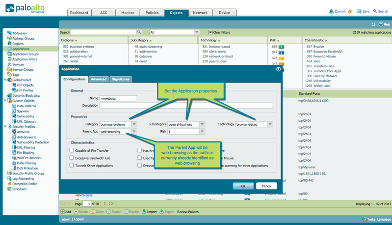
Task: Open the Technology dropdown arrow
Action: pos(270,124)
